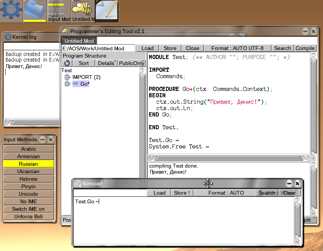Screen dimensions: 323x251
Task: Click the Input Methods thumbnail in the taskbar
Action: (x=59, y=11)
